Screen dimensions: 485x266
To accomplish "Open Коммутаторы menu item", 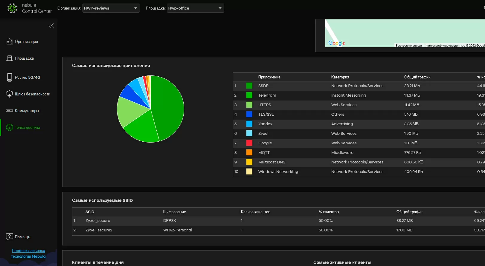I will 27,111.
